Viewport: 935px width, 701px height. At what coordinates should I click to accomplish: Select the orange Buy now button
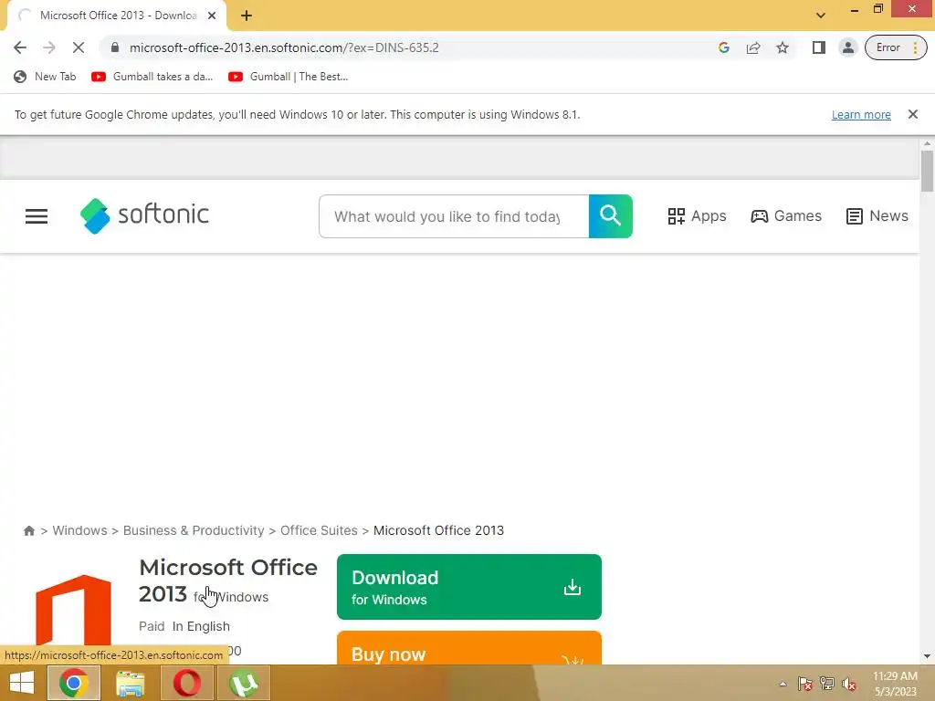469,648
